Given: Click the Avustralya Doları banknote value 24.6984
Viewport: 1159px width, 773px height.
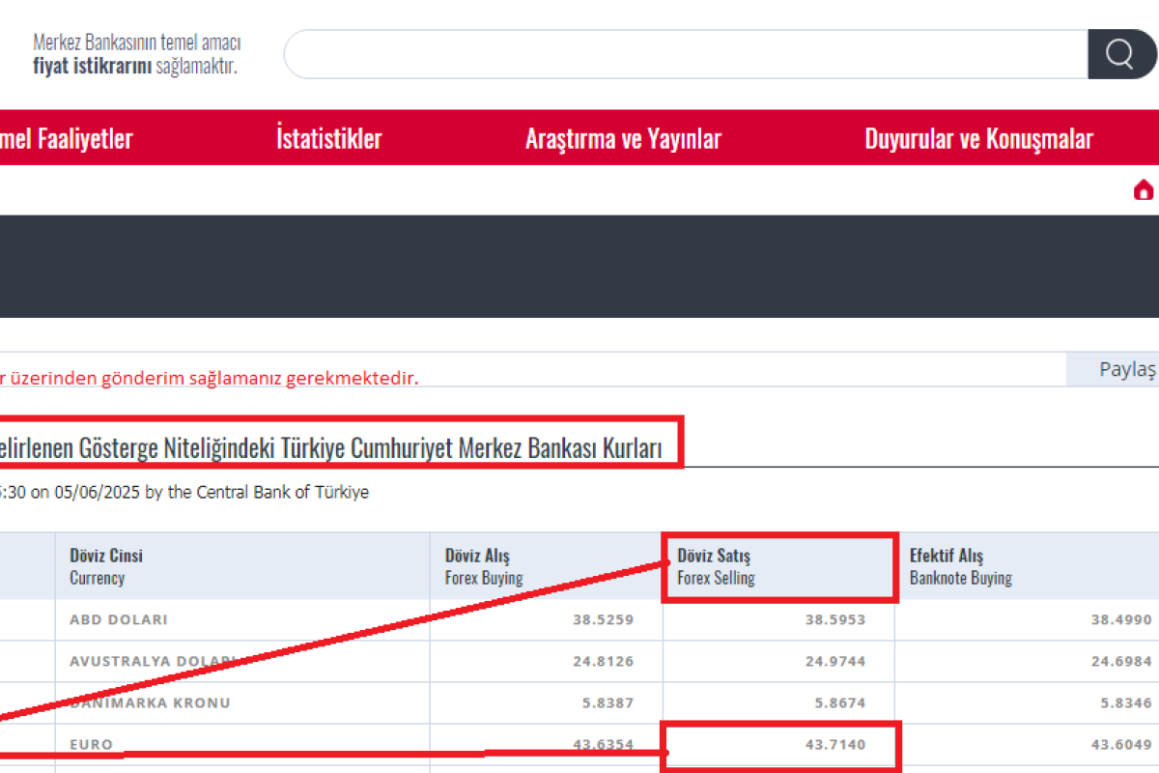Looking at the screenshot, I should (x=1120, y=662).
